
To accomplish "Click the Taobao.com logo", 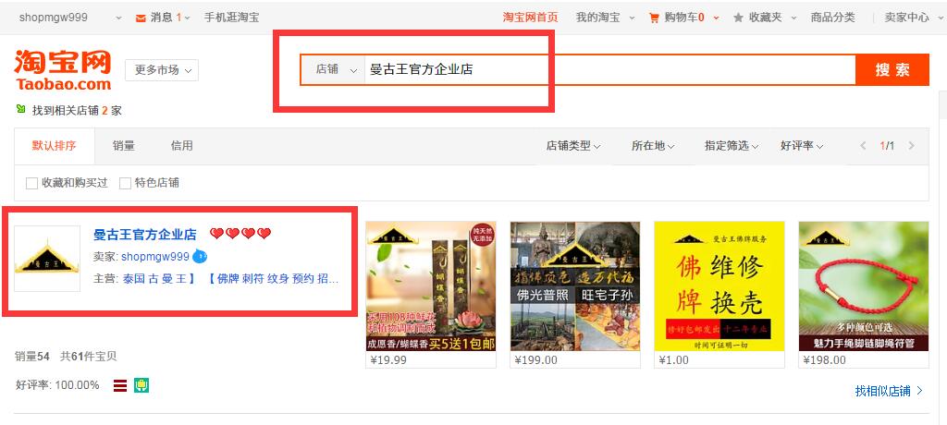I will (x=63, y=70).
